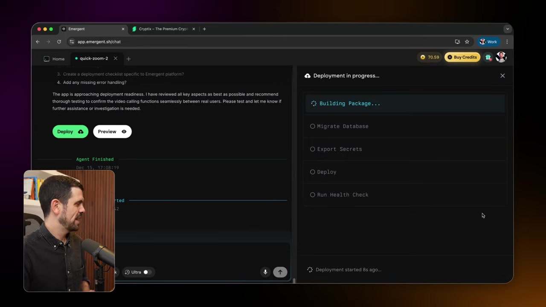Close the Deployment in progress panel

click(502, 75)
